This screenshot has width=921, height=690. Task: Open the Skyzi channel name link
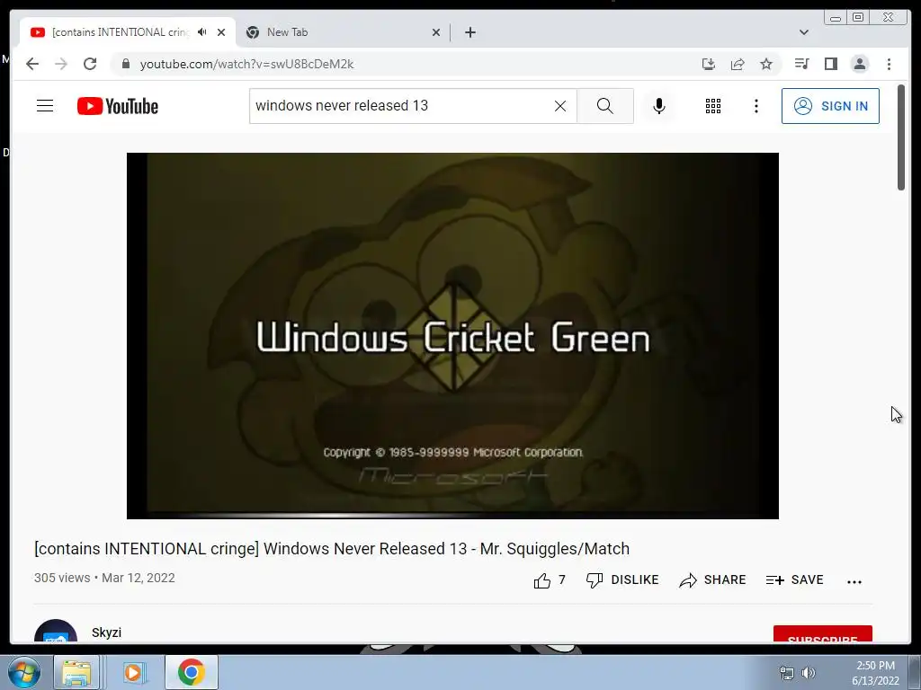point(106,632)
